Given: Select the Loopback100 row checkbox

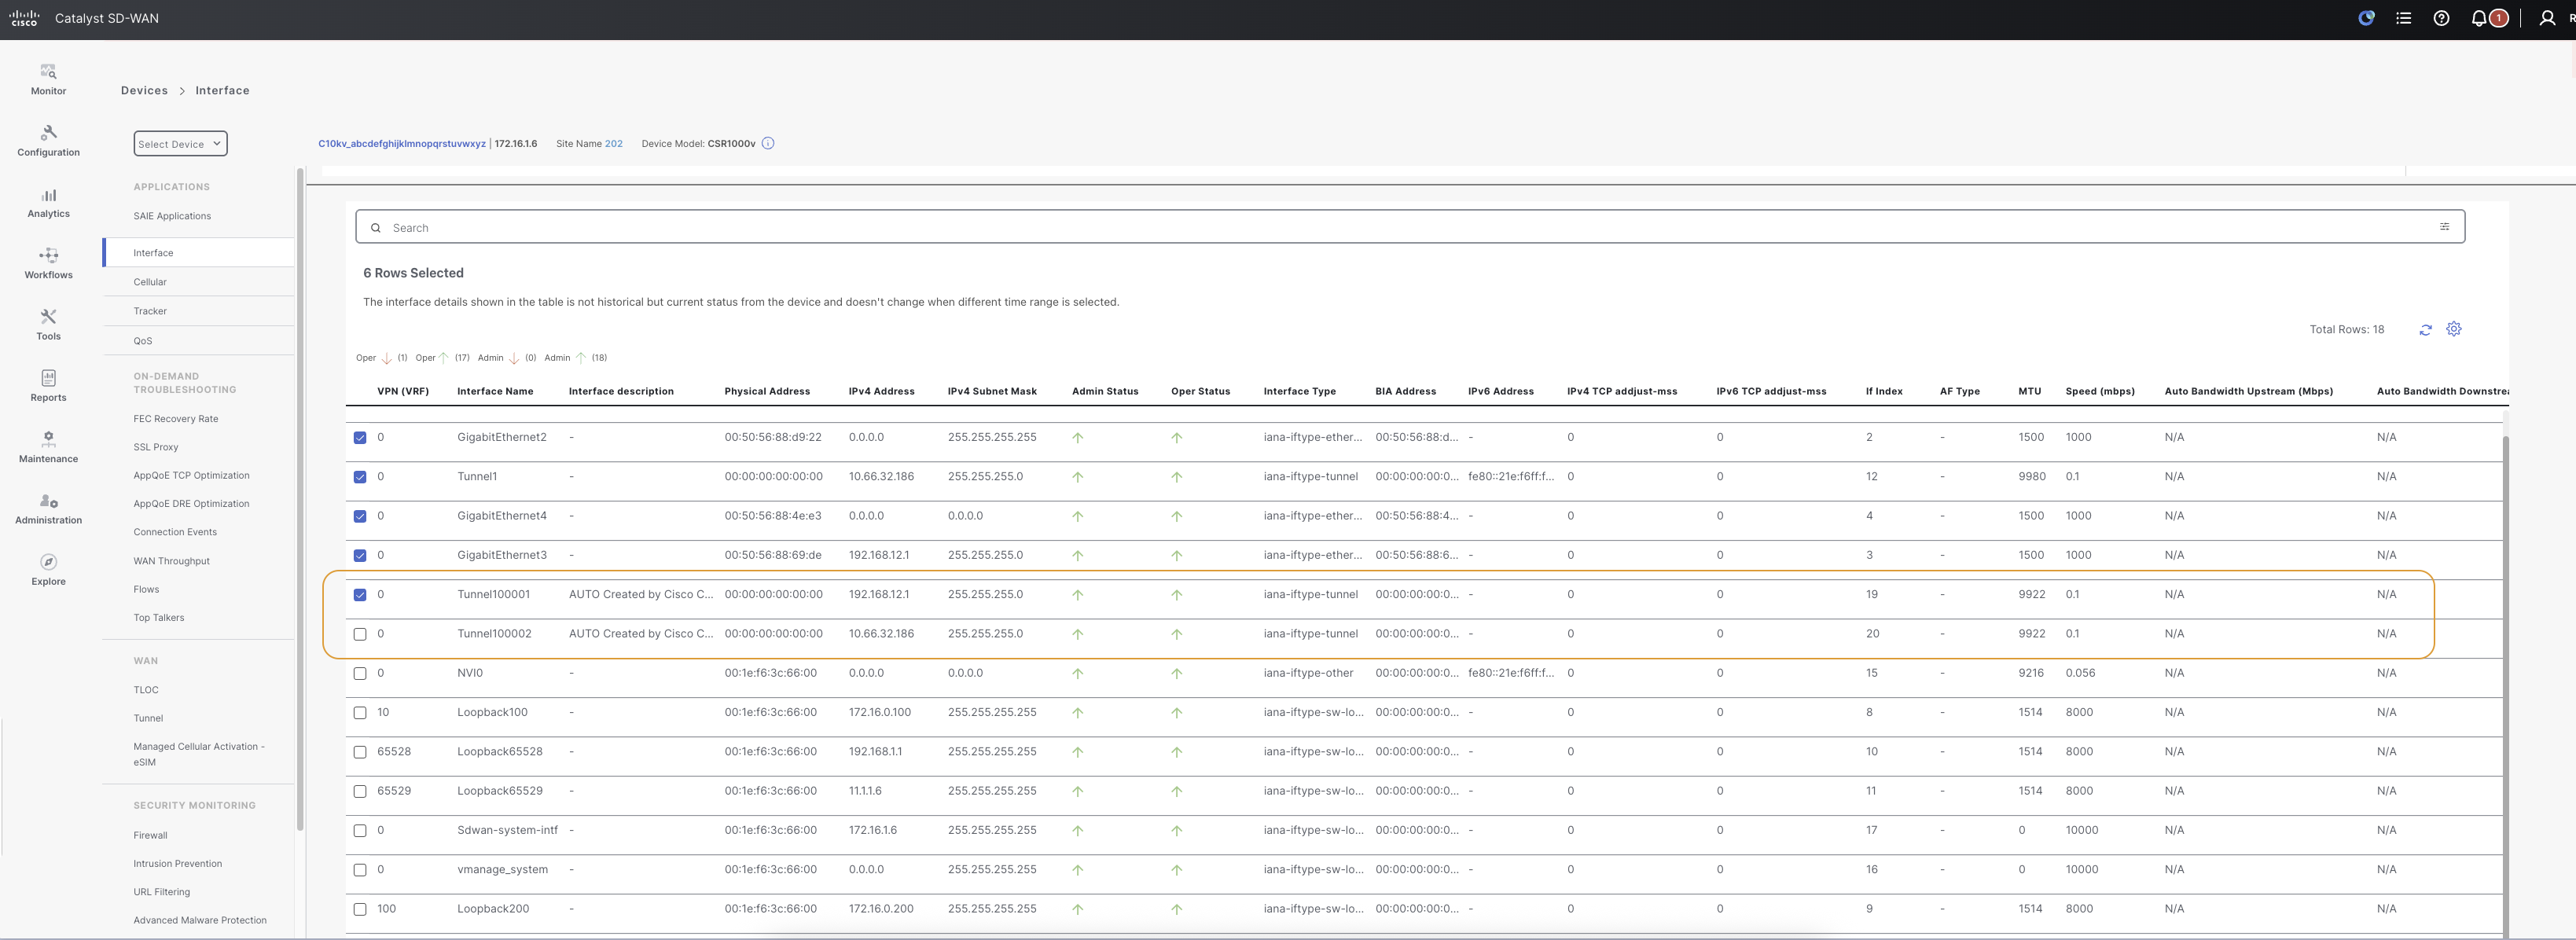Looking at the screenshot, I should coord(360,713).
